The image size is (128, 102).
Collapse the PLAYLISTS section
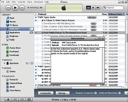pyautogui.click(x=3, y=76)
